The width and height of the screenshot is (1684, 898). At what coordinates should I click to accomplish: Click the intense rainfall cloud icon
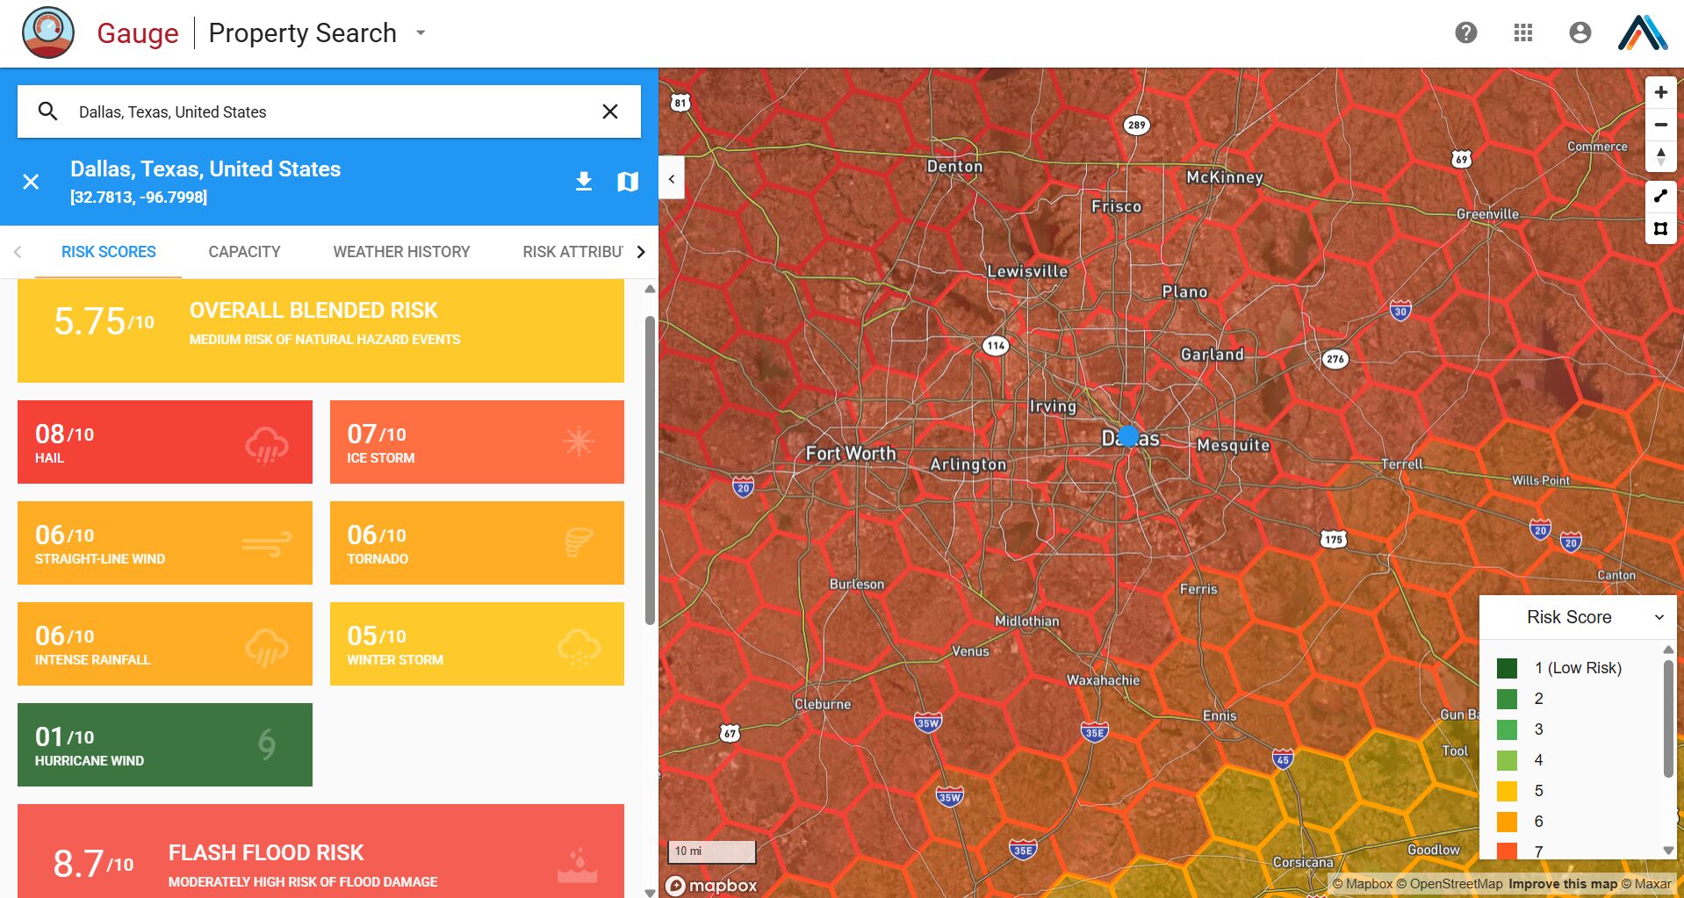pos(267,648)
